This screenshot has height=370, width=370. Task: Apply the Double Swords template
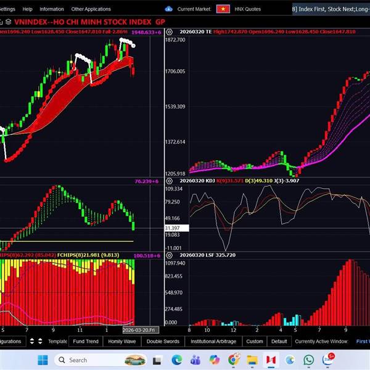[x=163, y=341]
